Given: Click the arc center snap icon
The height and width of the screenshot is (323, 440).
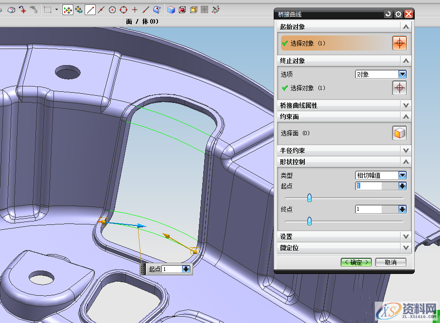Looking at the screenshot, I should pyautogui.click(x=112, y=9).
